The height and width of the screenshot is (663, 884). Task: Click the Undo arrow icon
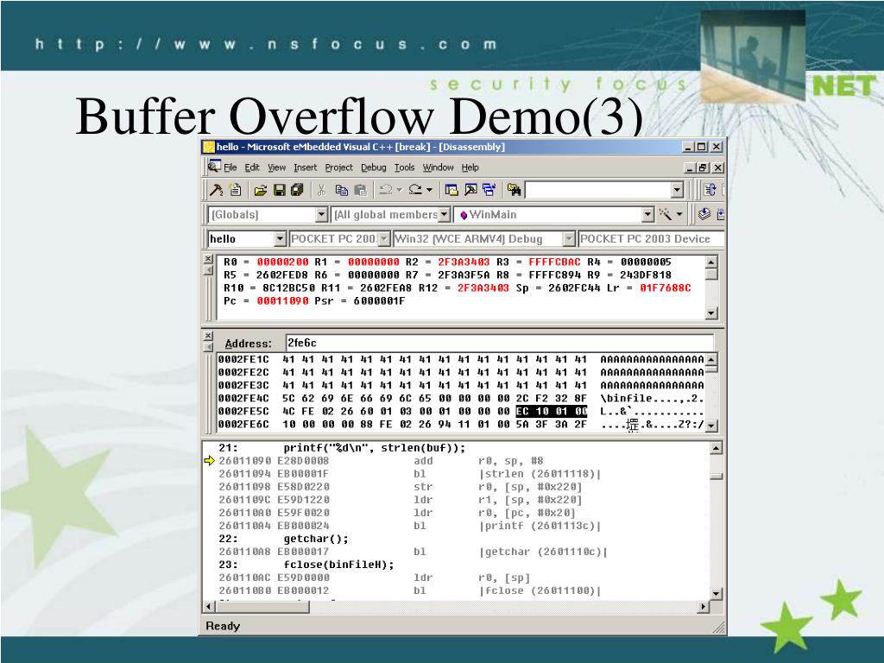coord(386,190)
